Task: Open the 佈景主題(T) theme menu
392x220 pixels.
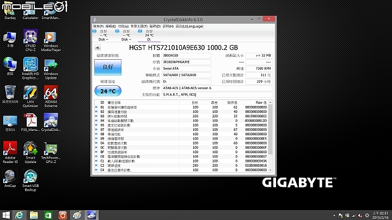Action: (139, 26)
